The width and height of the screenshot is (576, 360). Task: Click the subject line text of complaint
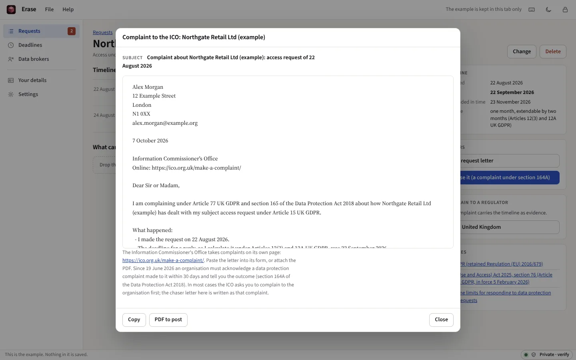pyautogui.click(x=218, y=62)
